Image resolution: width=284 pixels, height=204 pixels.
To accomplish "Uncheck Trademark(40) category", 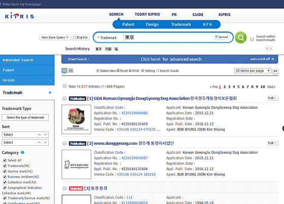I will (x=5, y=166).
